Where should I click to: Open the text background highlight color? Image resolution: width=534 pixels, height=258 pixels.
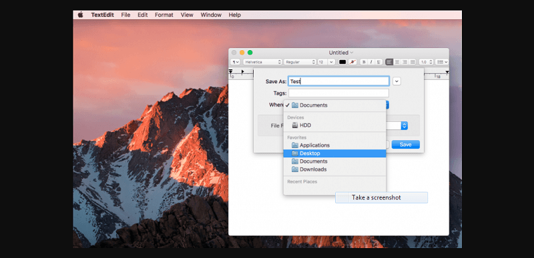click(x=352, y=62)
